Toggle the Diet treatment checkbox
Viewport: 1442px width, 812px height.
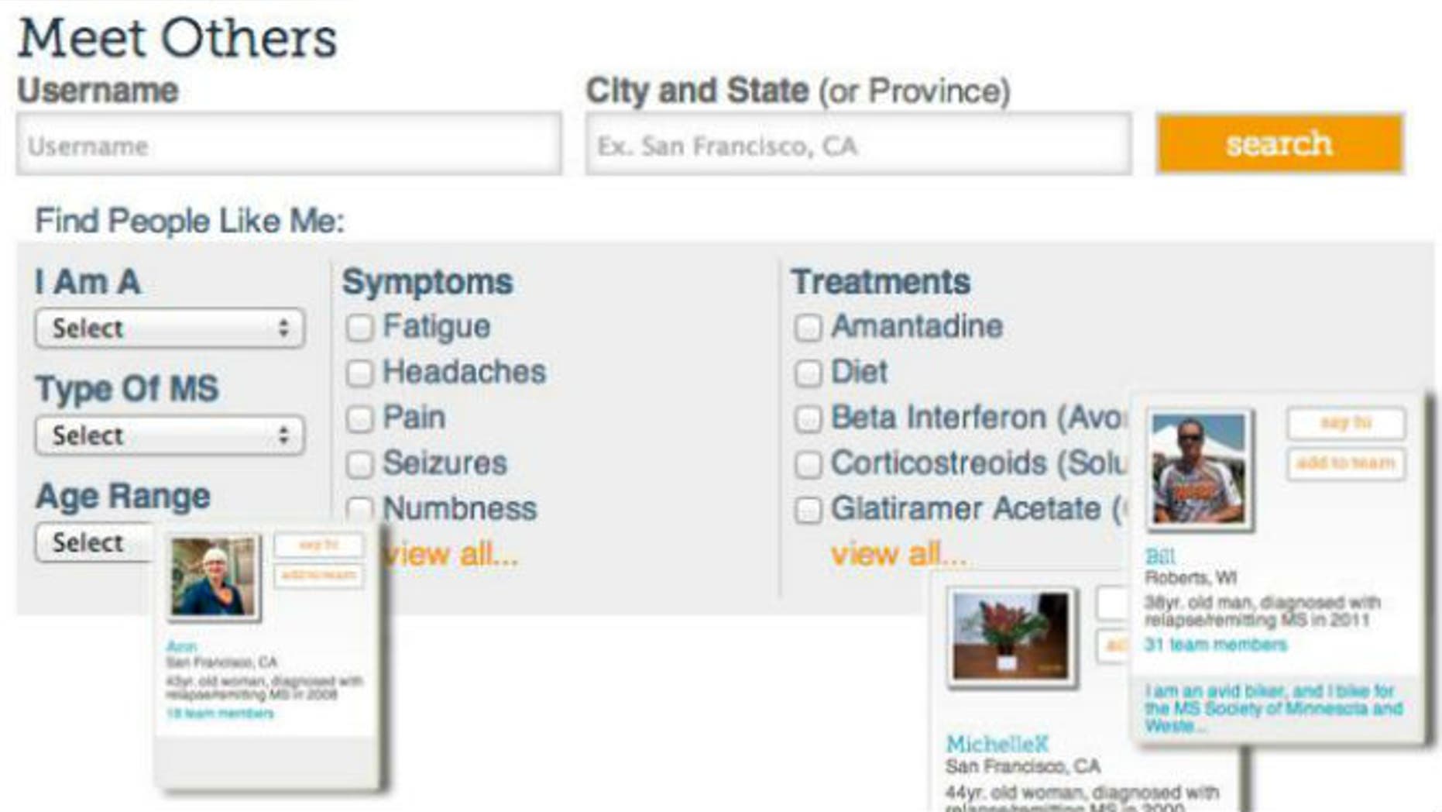pos(808,373)
